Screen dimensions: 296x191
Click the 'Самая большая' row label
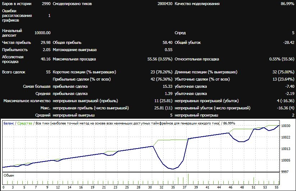(37, 86)
